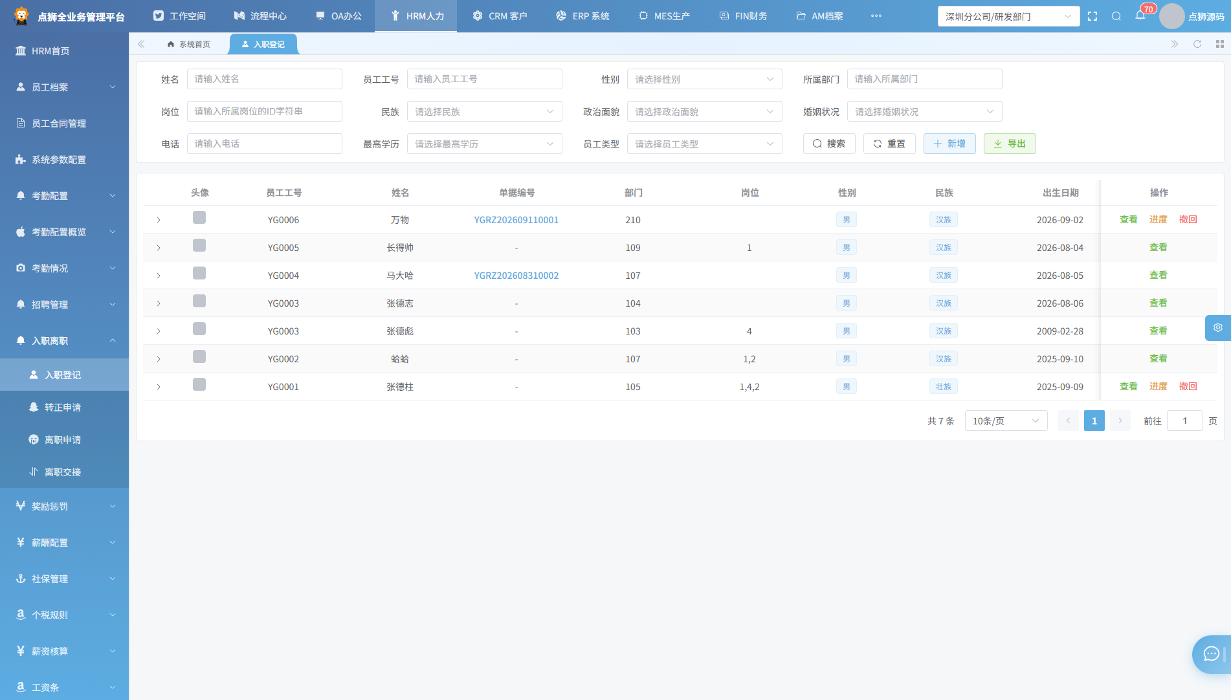The image size is (1231, 700).
Task: Click the lion logo of the platform
Action: pyautogui.click(x=21, y=16)
